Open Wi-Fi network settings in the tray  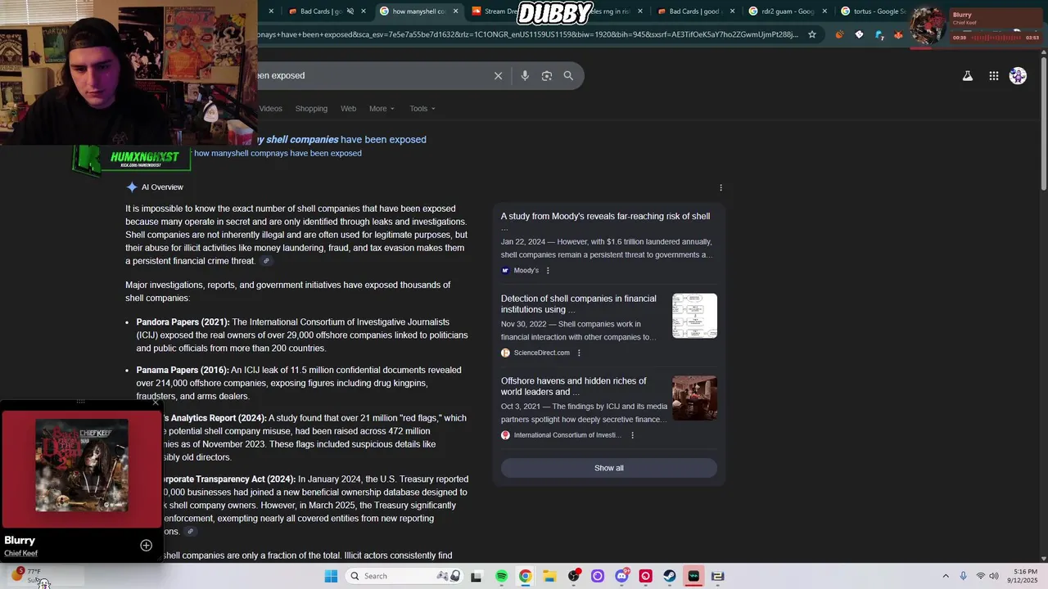pos(980,576)
